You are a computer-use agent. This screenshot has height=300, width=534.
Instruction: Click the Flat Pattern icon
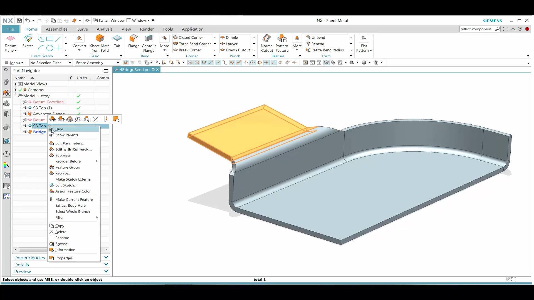pos(364,38)
